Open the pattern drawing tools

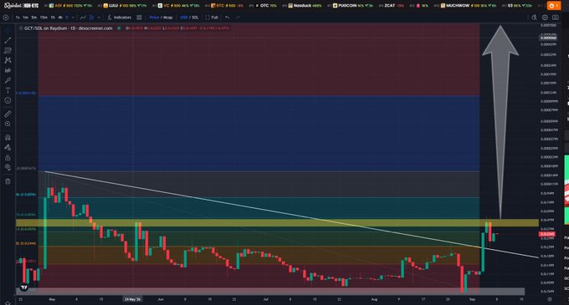8,60
